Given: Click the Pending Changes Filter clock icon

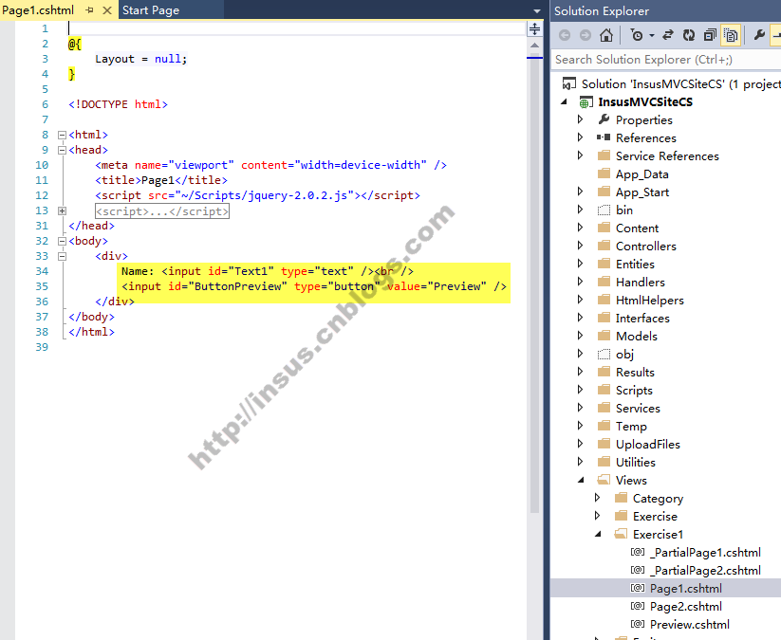Looking at the screenshot, I should (637, 35).
